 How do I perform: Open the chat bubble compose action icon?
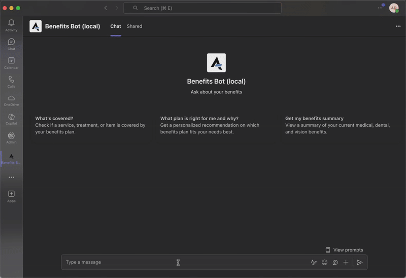pyautogui.click(x=335, y=262)
